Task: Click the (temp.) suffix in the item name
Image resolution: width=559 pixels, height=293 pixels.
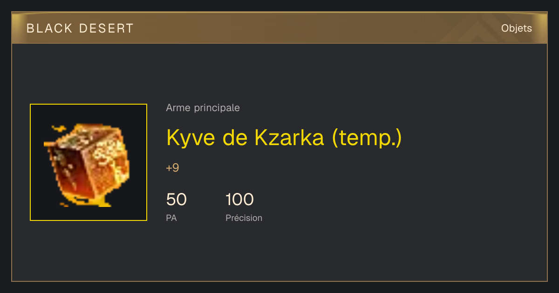Action: pos(367,138)
